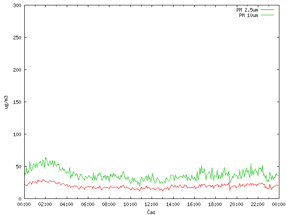
Task: Click the 16:00 time axis label
Action: coord(194,204)
